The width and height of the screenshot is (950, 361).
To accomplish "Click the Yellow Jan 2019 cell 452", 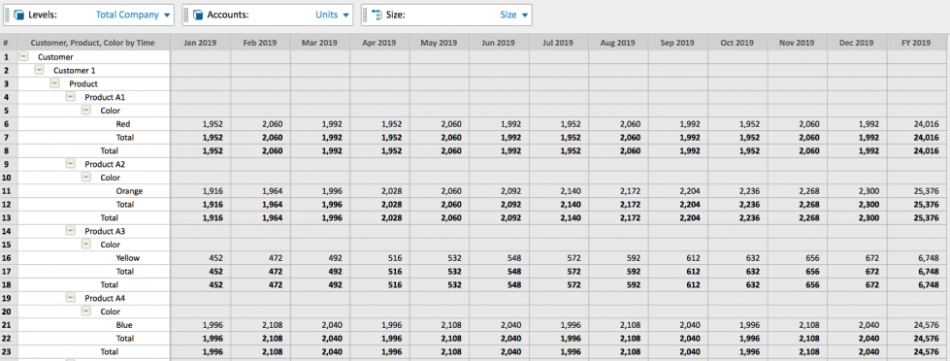I will point(200,258).
